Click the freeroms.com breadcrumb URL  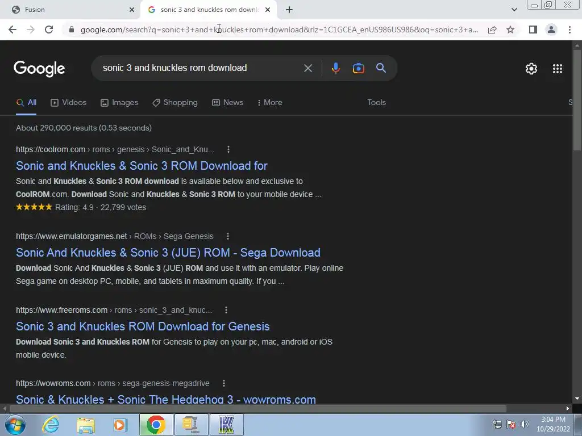(x=114, y=310)
